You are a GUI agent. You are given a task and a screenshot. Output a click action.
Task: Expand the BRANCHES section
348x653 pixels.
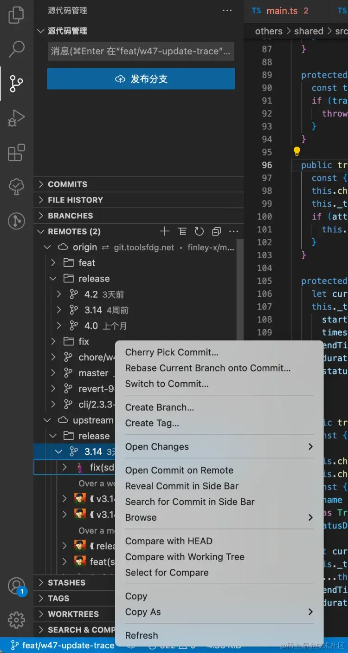139,216
